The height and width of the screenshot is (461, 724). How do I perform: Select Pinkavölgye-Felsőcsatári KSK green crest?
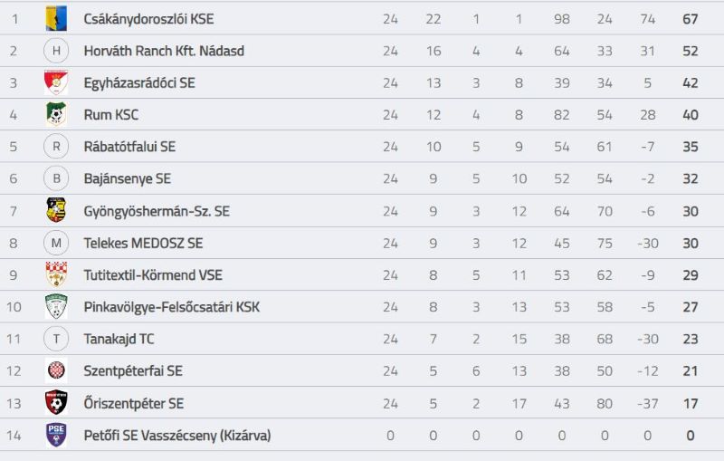pos(56,307)
